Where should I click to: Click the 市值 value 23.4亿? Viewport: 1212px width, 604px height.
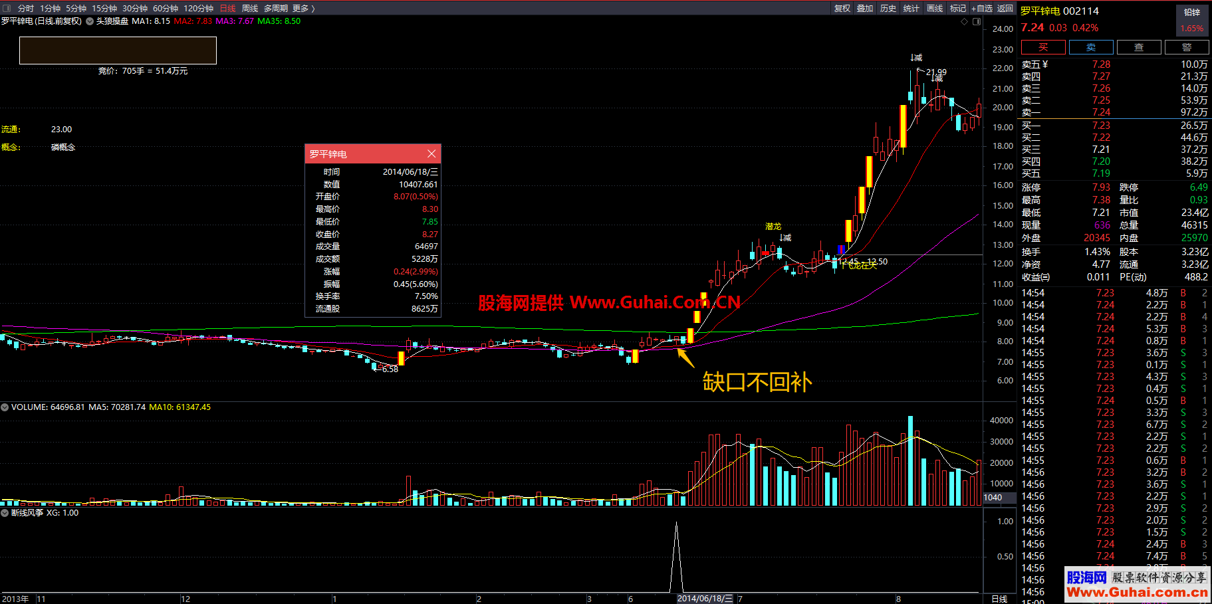1195,213
